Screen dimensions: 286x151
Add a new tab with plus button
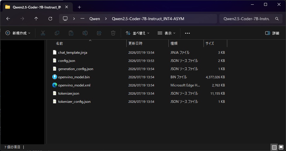point(79,7)
